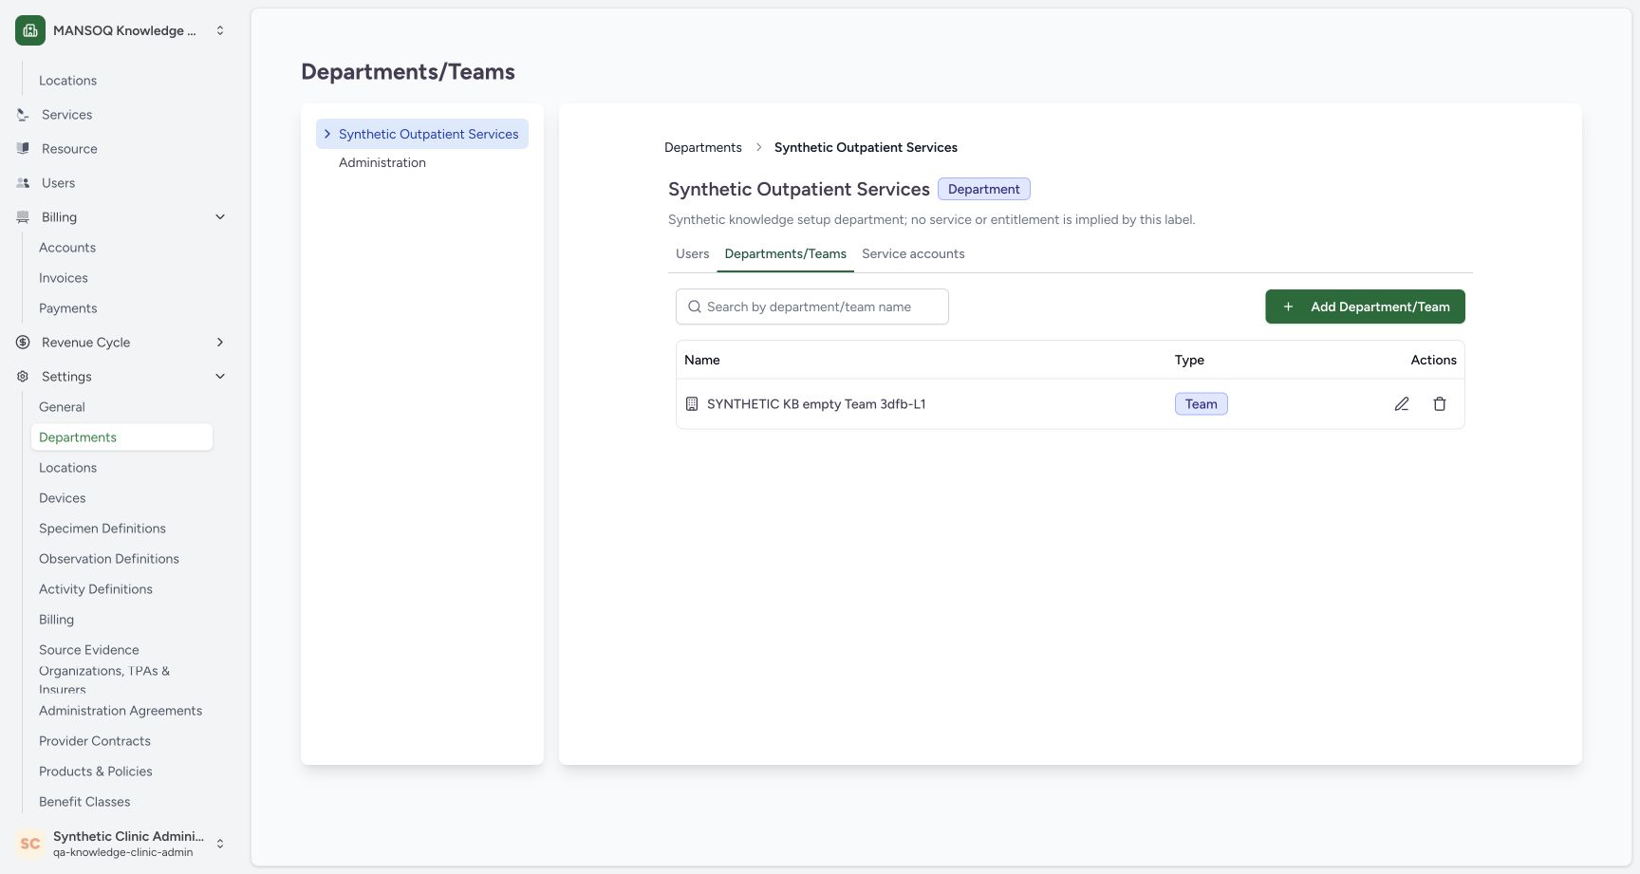This screenshot has width=1640, height=874.
Task: Open Benefit Classes settings
Action: 84,802
